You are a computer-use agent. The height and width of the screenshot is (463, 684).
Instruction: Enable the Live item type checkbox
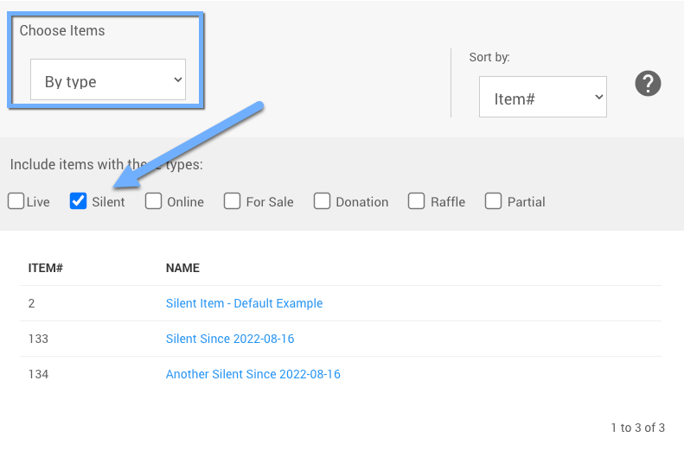coord(16,201)
